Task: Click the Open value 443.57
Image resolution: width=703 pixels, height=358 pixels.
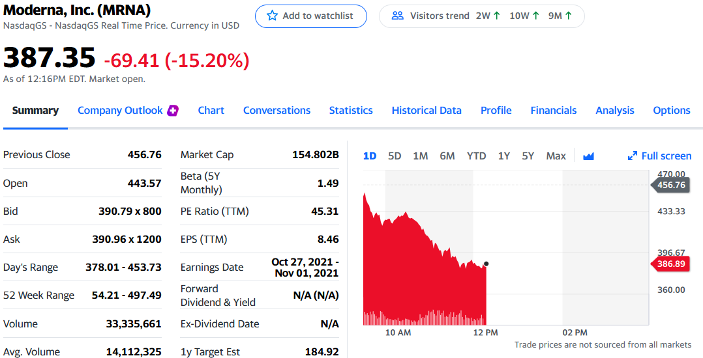Action: [x=144, y=183]
